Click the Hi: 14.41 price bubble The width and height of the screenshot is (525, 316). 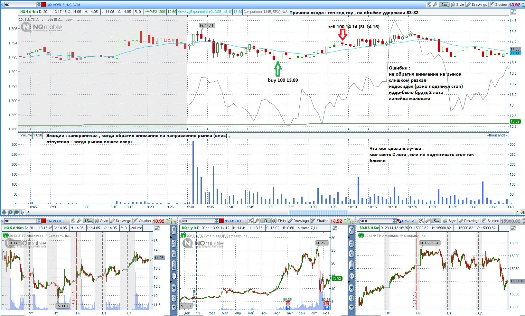206,25
